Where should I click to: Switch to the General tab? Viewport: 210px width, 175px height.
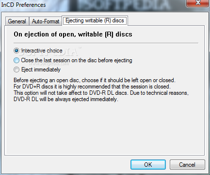(17, 21)
